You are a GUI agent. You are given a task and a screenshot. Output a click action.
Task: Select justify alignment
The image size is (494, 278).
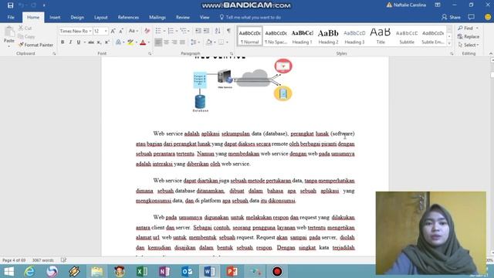182,42
